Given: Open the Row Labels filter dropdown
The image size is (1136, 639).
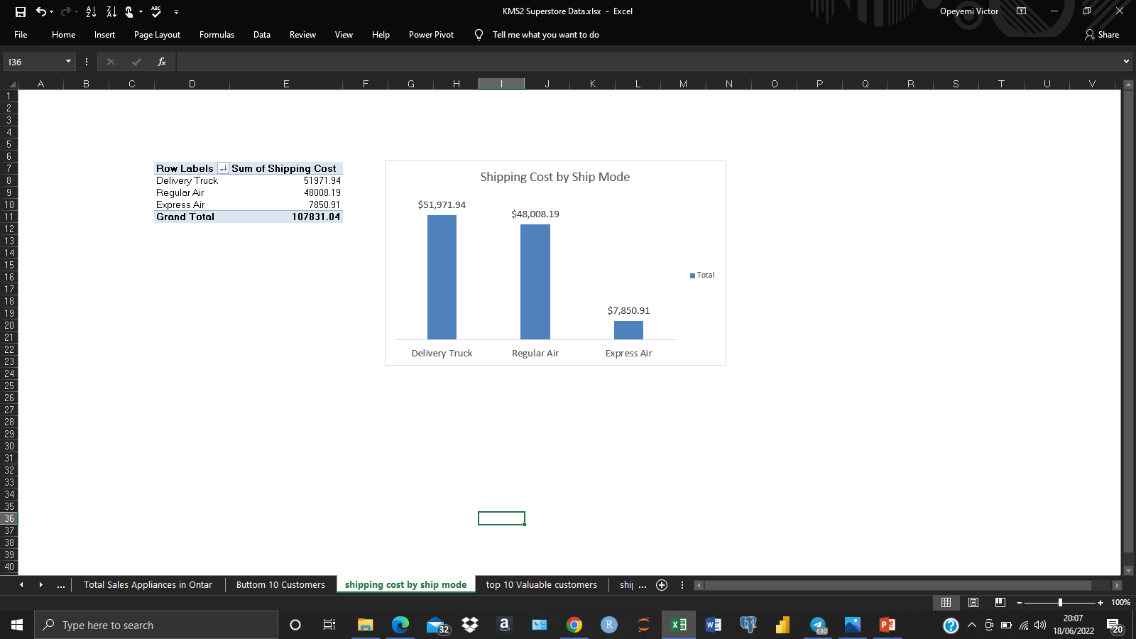Looking at the screenshot, I should (222, 168).
